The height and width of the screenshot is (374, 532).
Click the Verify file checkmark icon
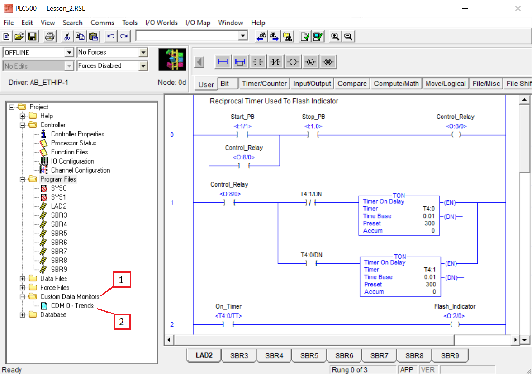(305, 36)
